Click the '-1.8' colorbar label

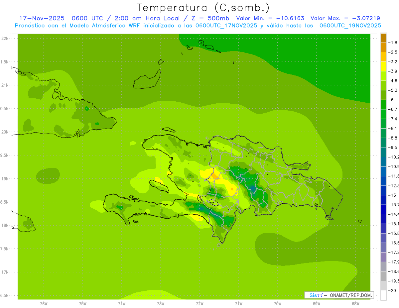(x=393, y=43)
